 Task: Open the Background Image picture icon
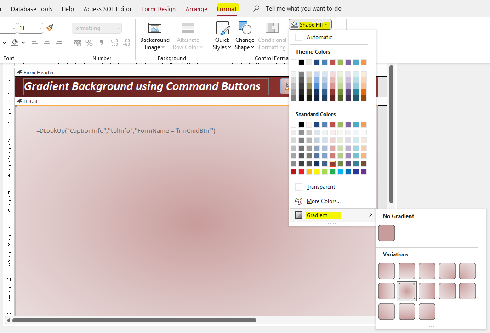(155, 28)
